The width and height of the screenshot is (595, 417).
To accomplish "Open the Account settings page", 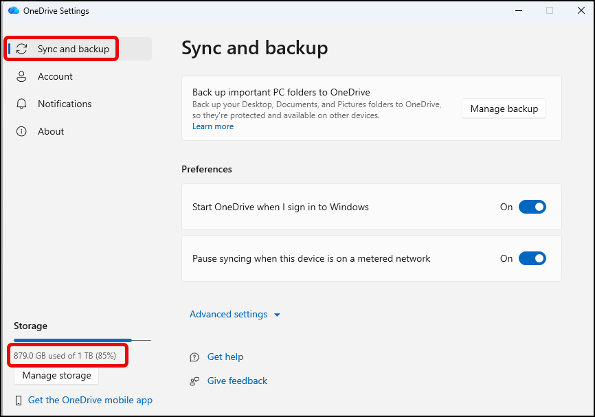I will 55,76.
